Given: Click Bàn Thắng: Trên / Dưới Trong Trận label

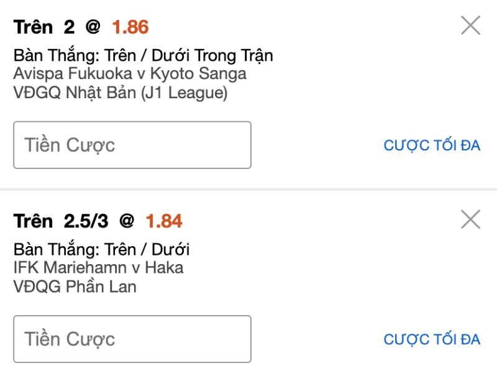Looking at the screenshot, I should 142,55.
